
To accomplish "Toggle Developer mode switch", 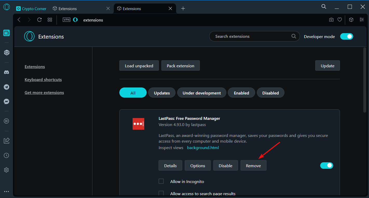I will tap(347, 36).
